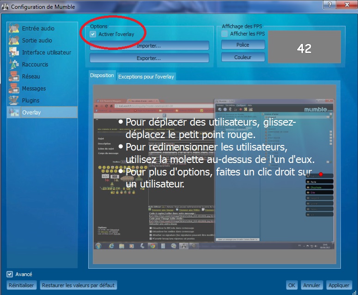The height and width of the screenshot is (295, 358).
Task: Click the Appliquer button
Action: (339, 285)
